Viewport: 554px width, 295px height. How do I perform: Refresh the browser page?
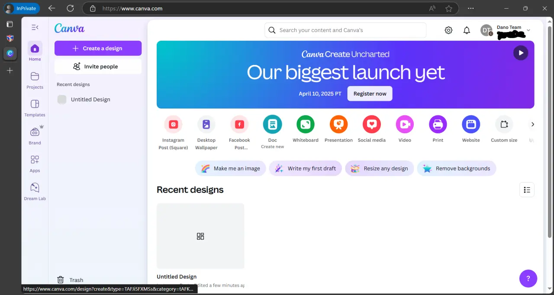click(70, 8)
